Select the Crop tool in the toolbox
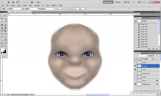Screen dimensions: 161x96 pos(2,22)
